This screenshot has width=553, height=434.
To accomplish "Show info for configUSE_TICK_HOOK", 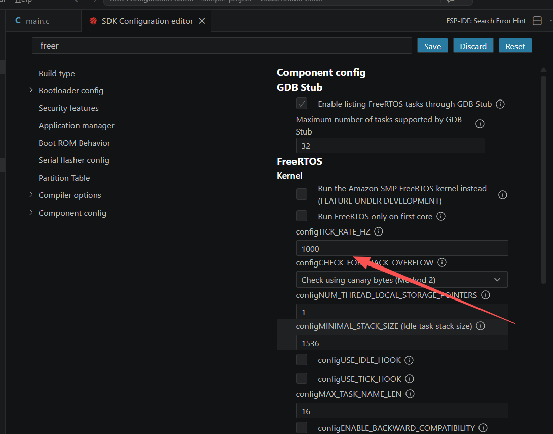I will [x=410, y=379].
